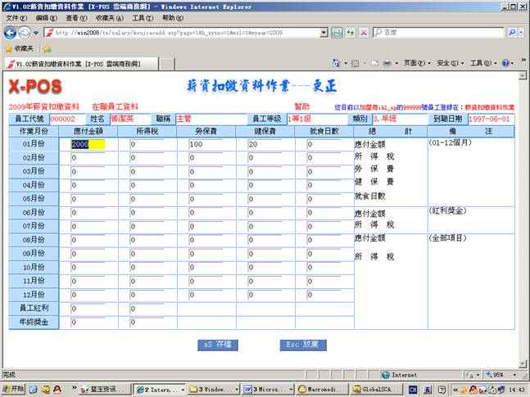Click the Home icon in command bar

click(x=337, y=63)
